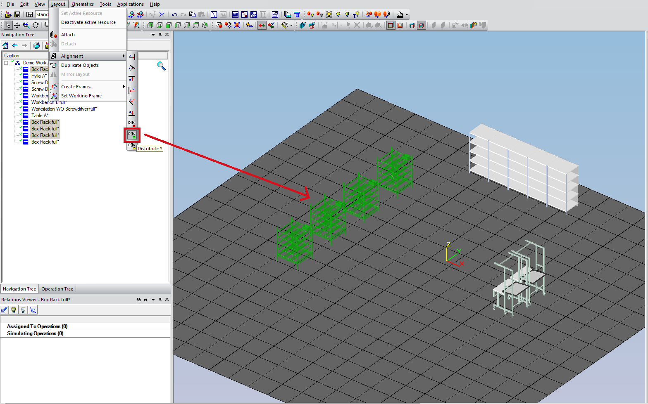Click the Distribute Z alignment icon
648x404 pixels.
point(132,145)
